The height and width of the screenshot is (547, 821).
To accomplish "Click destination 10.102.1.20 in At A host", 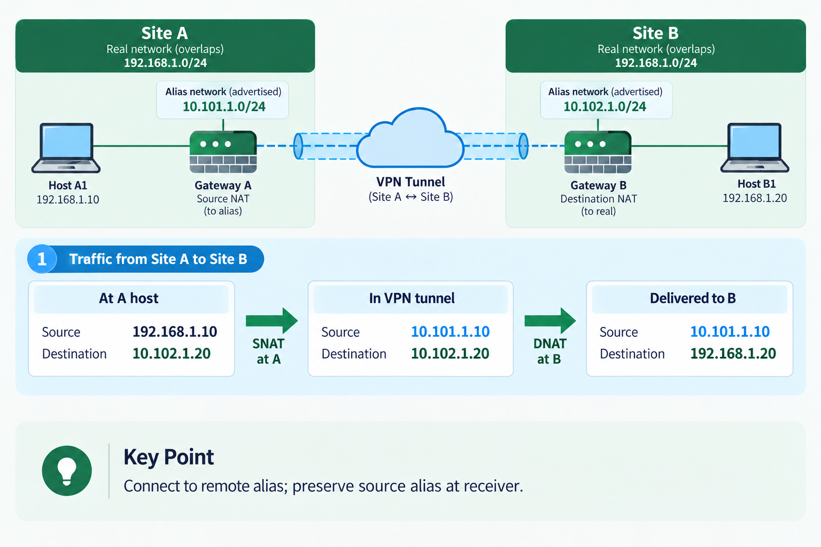I will pyautogui.click(x=172, y=354).
